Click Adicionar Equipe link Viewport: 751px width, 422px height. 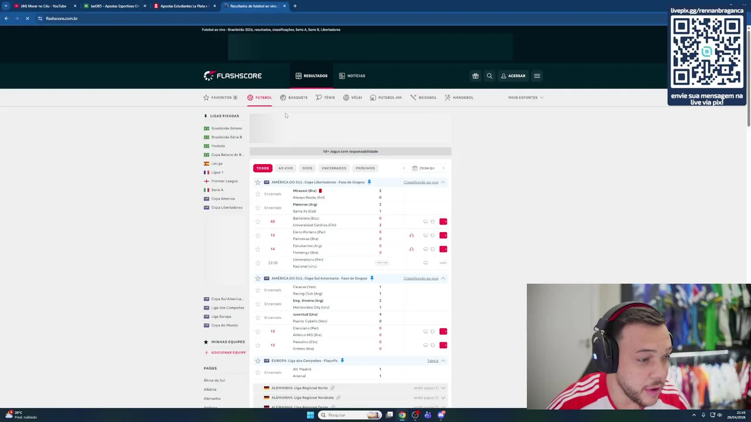click(225, 352)
